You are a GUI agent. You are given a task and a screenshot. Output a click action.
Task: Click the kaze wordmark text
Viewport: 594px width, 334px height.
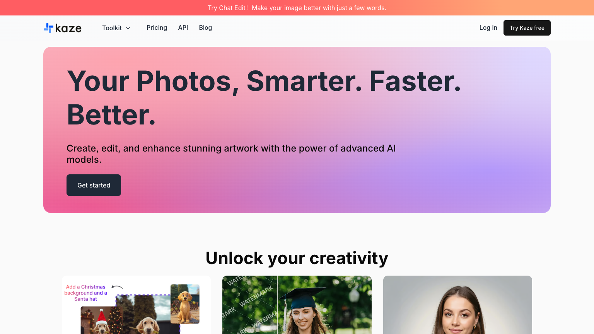pos(68,28)
